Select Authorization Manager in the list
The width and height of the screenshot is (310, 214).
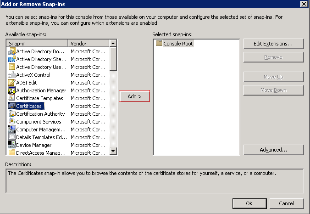tap(41, 90)
